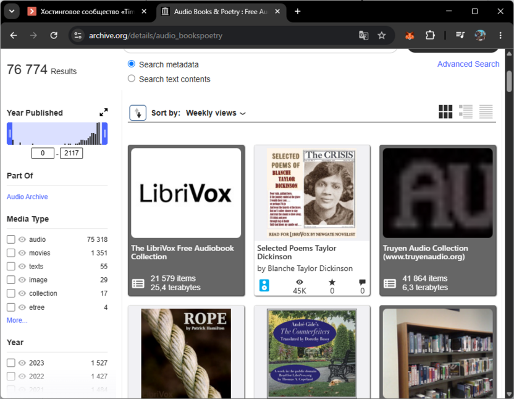Open the MetaMask fox extension
Image resolution: width=514 pixels, height=399 pixels.
[410, 35]
